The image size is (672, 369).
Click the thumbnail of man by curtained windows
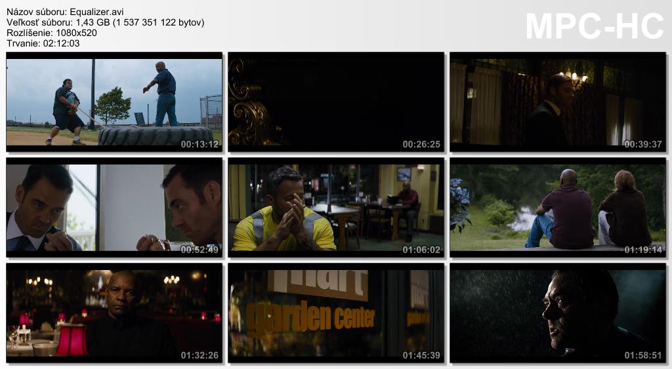pos(558,102)
